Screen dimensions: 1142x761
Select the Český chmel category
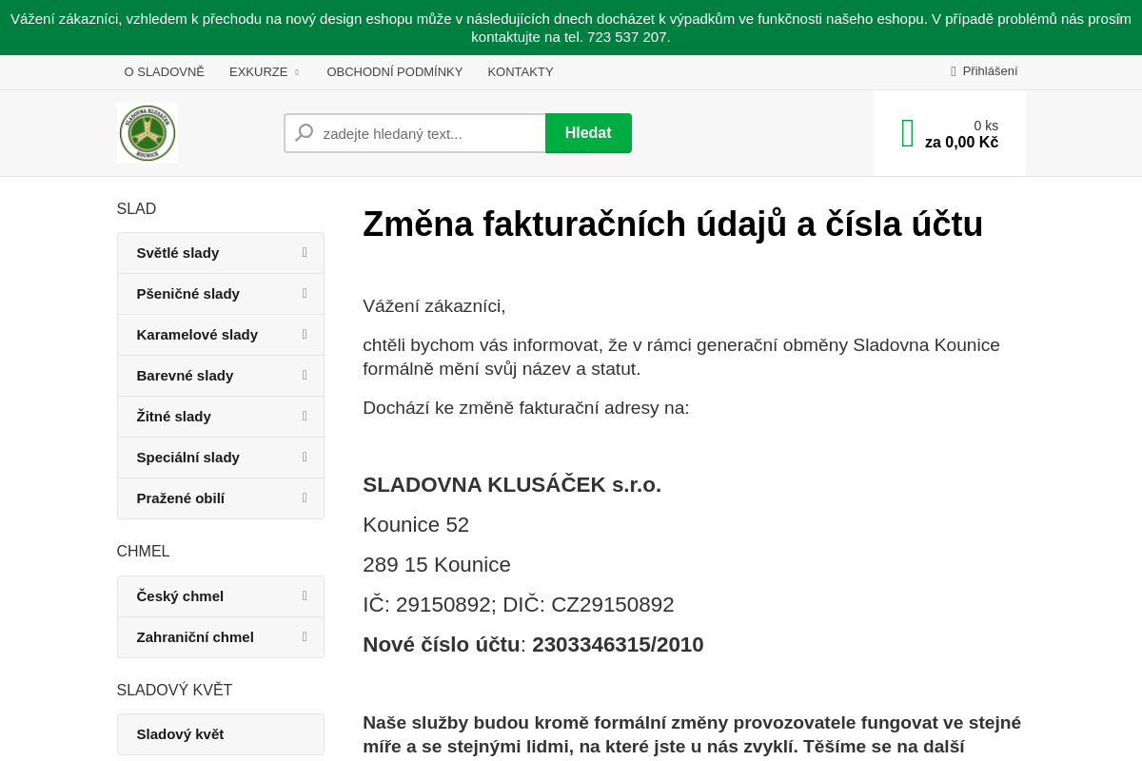(181, 595)
